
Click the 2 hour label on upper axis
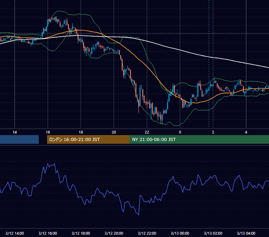(x=213, y=132)
